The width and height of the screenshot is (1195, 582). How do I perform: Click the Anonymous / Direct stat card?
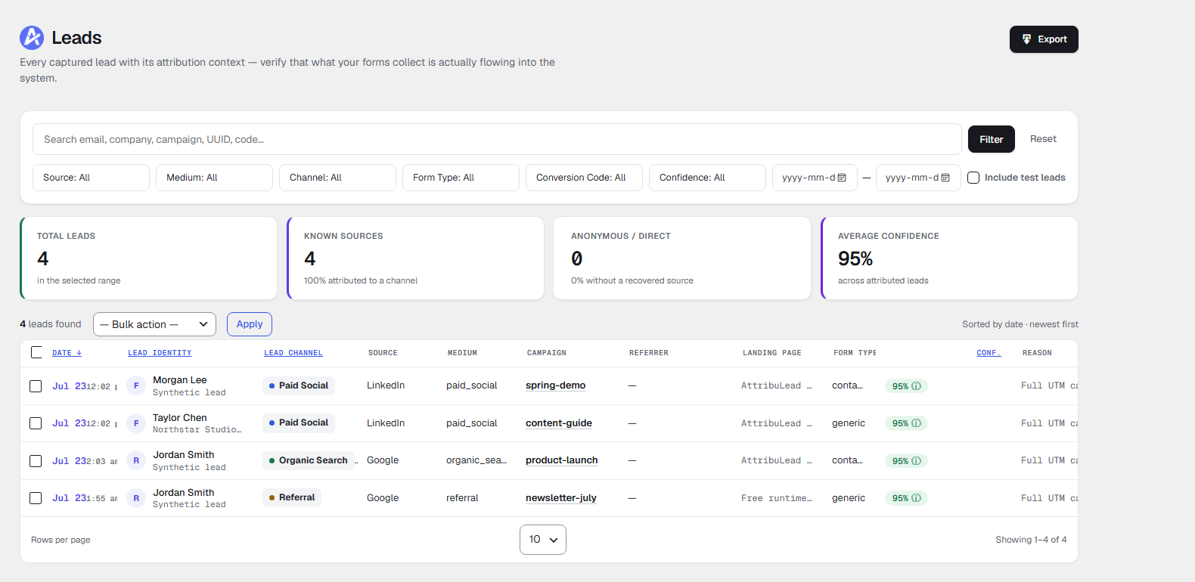(682, 258)
